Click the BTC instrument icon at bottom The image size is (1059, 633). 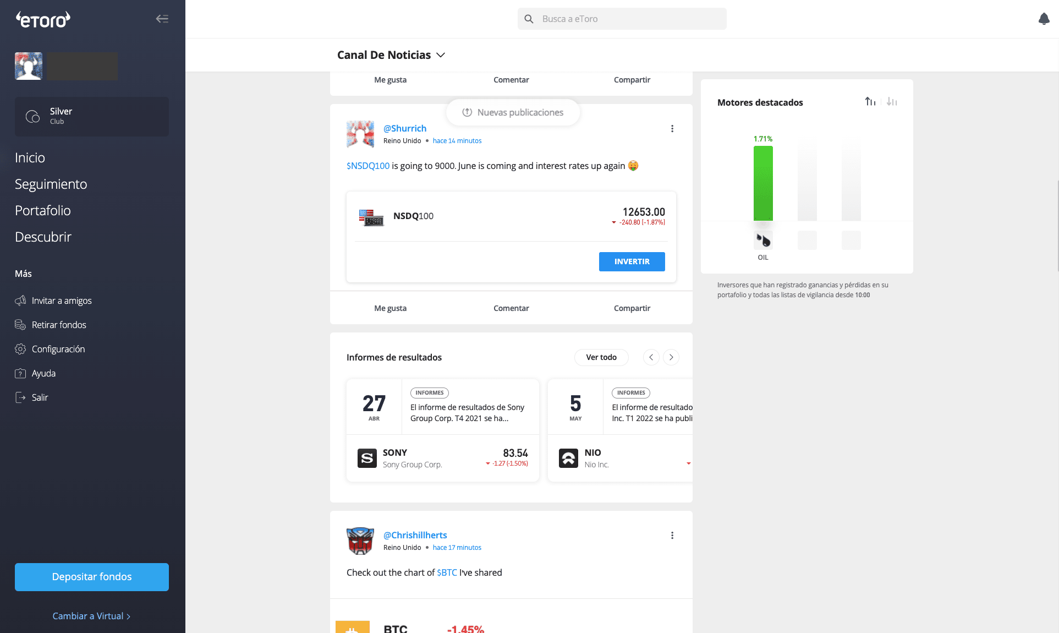(x=353, y=627)
